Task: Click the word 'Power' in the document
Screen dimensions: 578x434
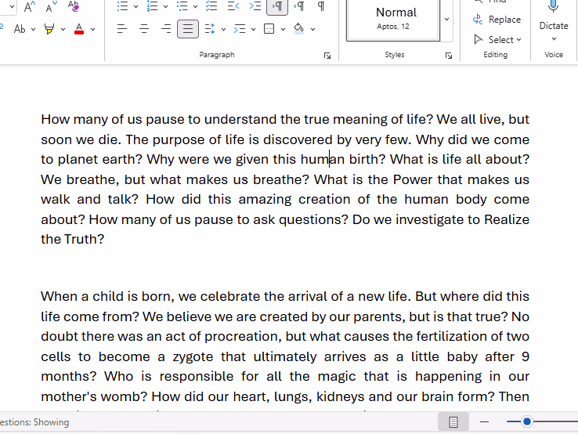Action: (413, 179)
